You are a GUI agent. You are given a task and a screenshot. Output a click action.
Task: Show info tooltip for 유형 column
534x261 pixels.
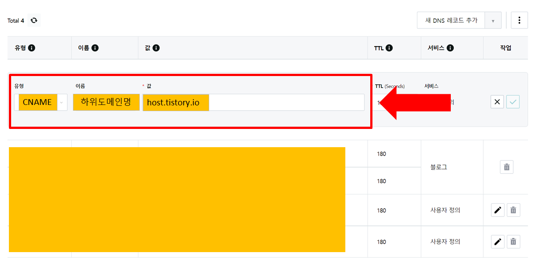tap(32, 48)
